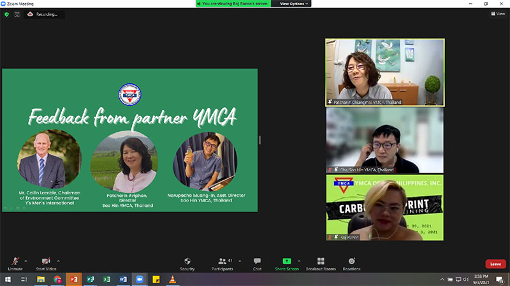Viewport: 510px width, 286px height.
Task: Select the Sao Hin YMCA Thailand video tile
Action: 385,140
